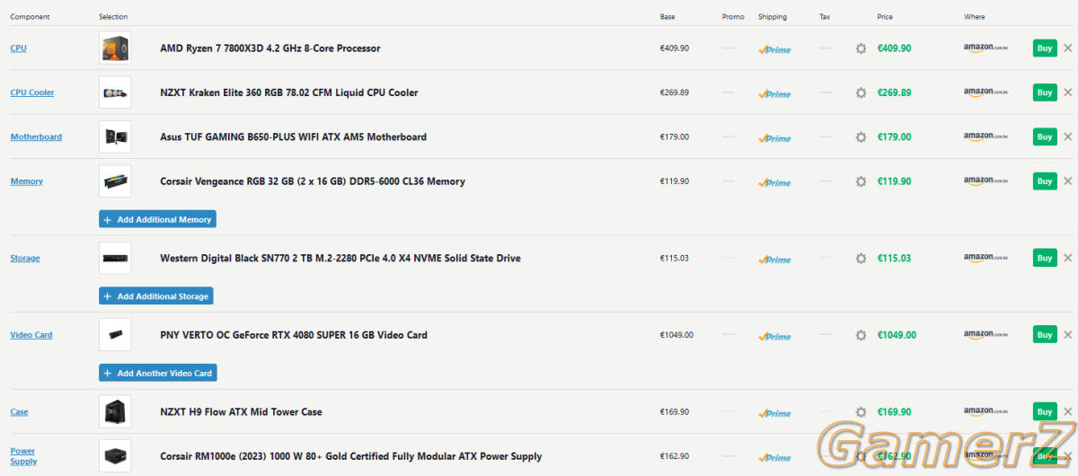Remove the NZXT Kraken Elite cooler with X

(1067, 93)
